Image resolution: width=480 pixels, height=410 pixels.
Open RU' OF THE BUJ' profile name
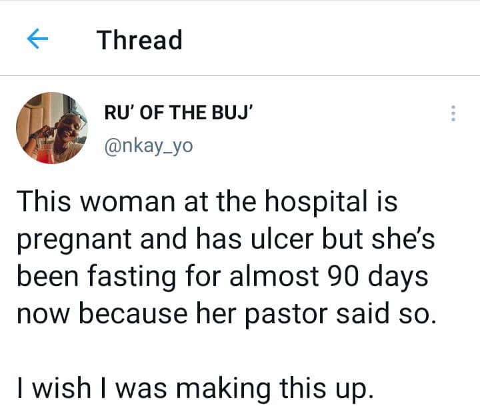coord(176,114)
